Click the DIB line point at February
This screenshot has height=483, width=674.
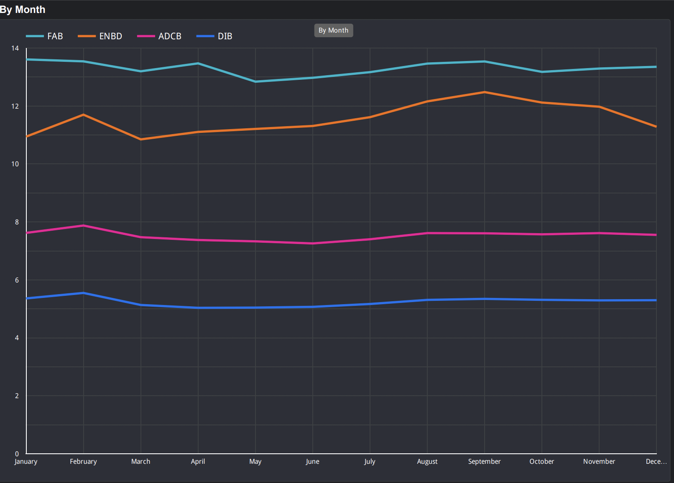(84, 293)
